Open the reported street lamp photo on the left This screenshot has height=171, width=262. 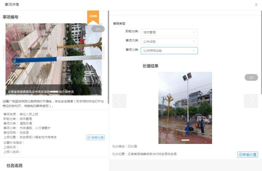(53, 59)
